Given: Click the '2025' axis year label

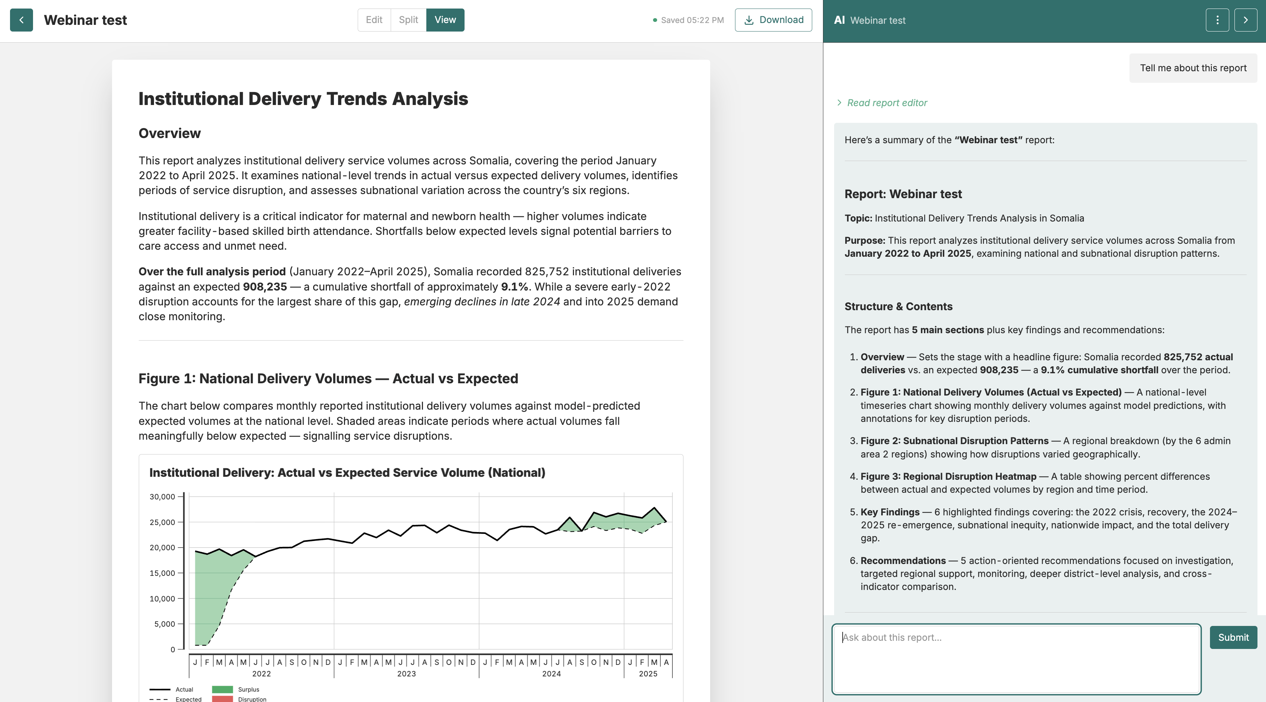Looking at the screenshot, I should coord(648,674).
